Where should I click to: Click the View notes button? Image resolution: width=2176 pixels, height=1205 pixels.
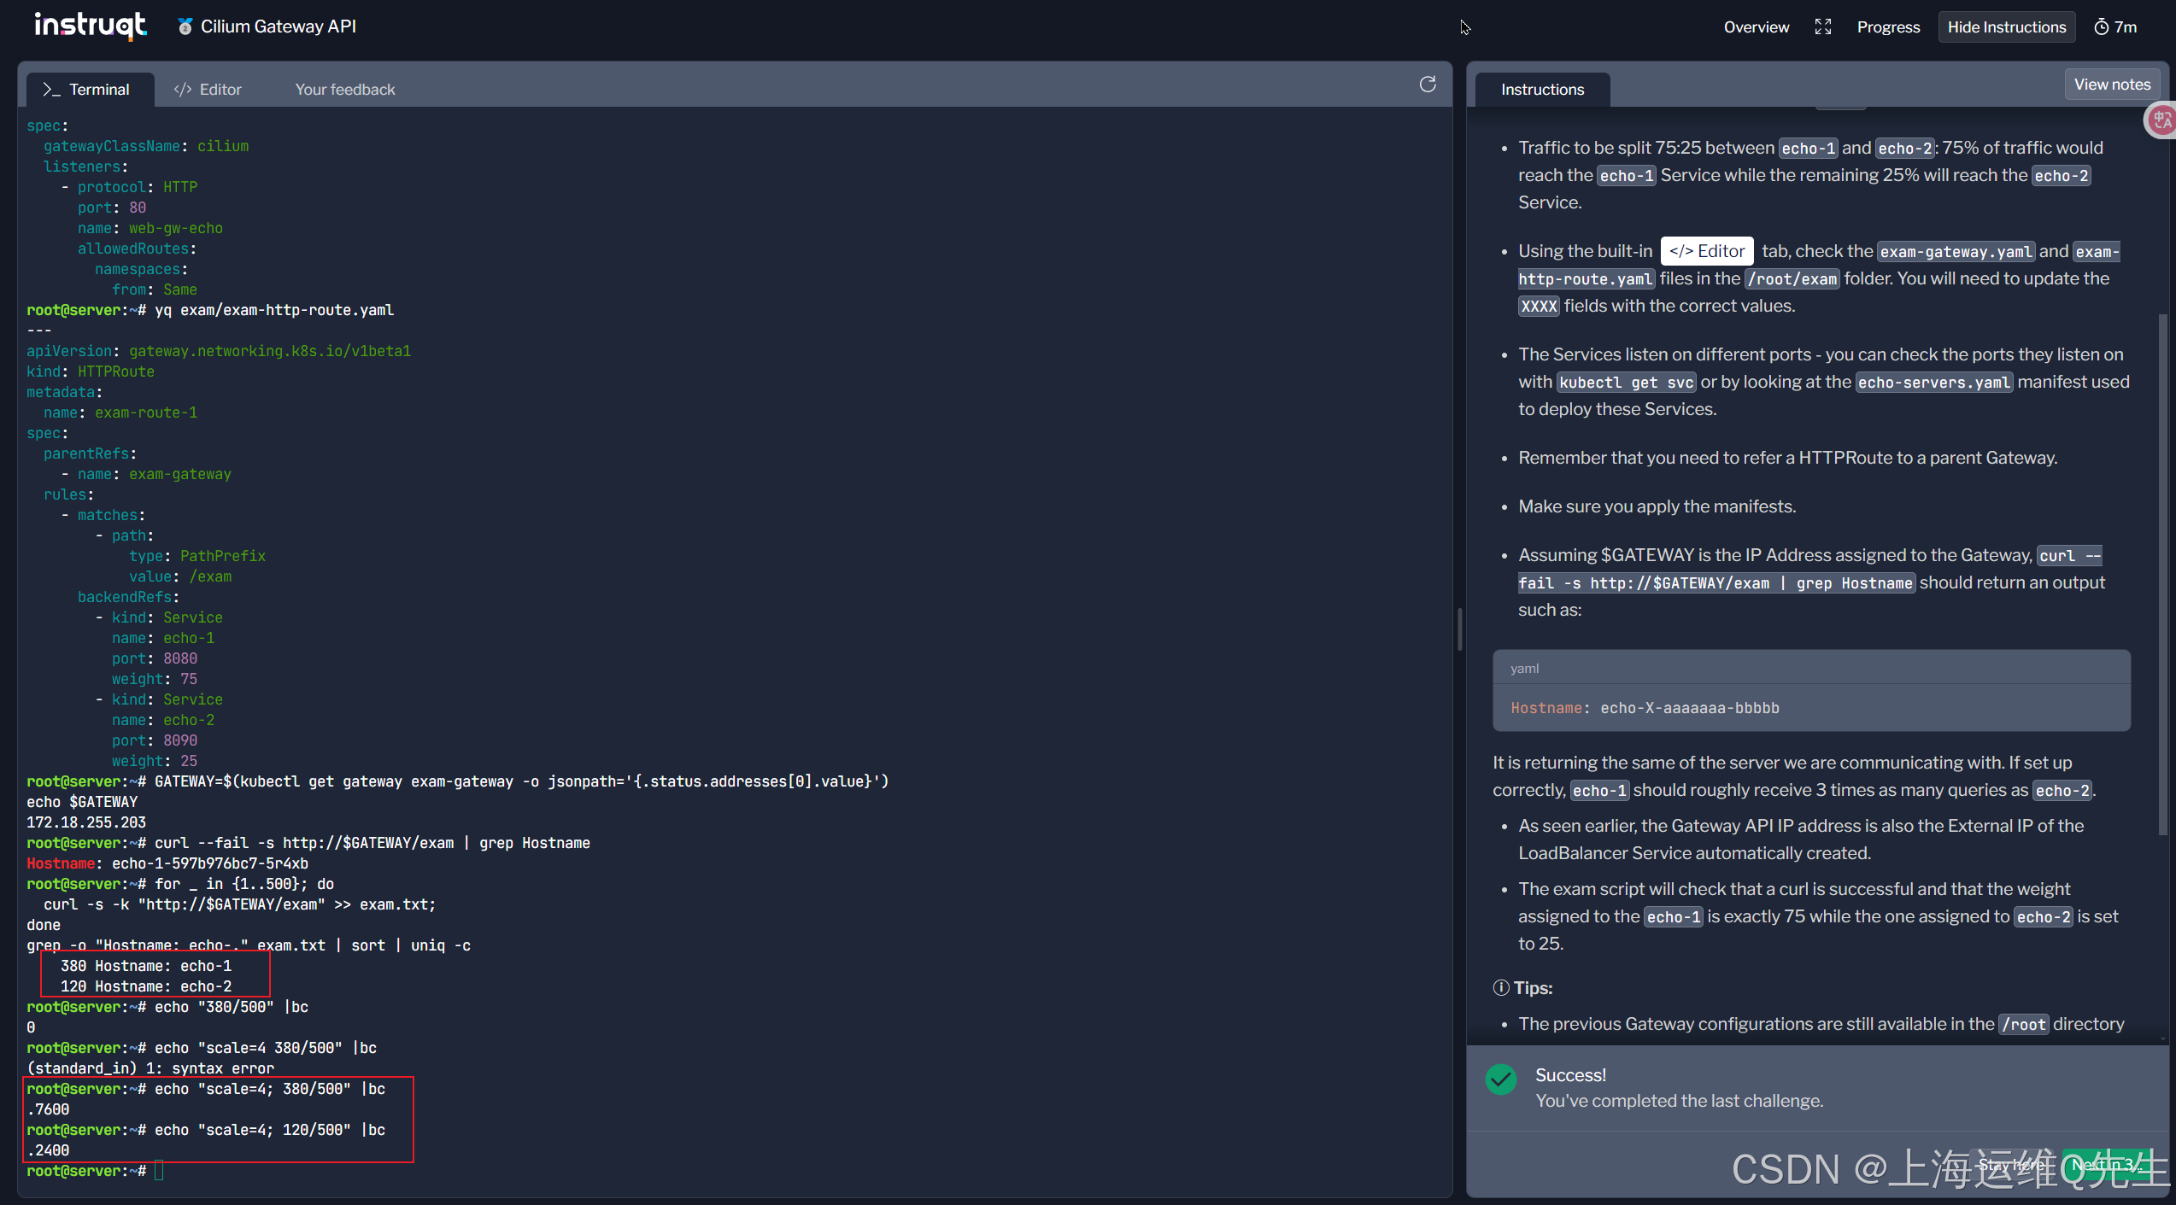[x=2111, y=85]
